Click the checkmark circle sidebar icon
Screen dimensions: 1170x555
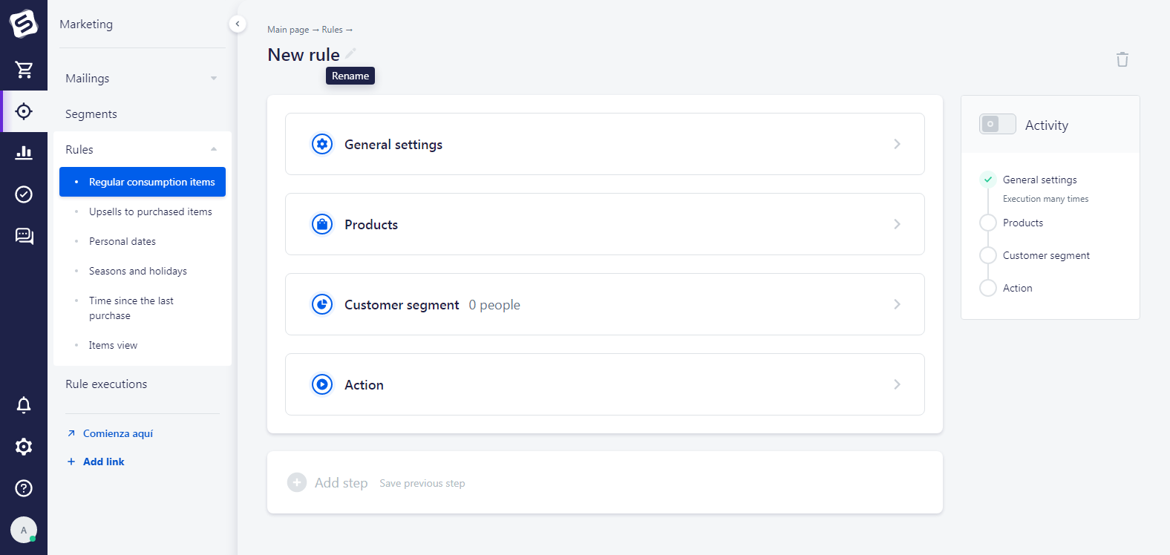24,194
